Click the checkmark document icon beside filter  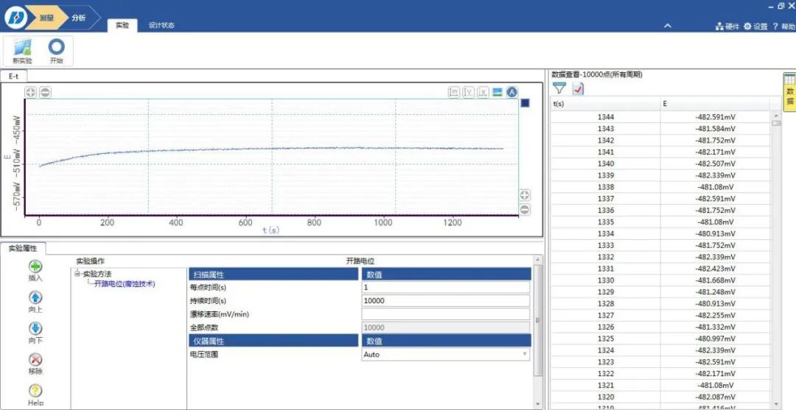tap(579, 88)
